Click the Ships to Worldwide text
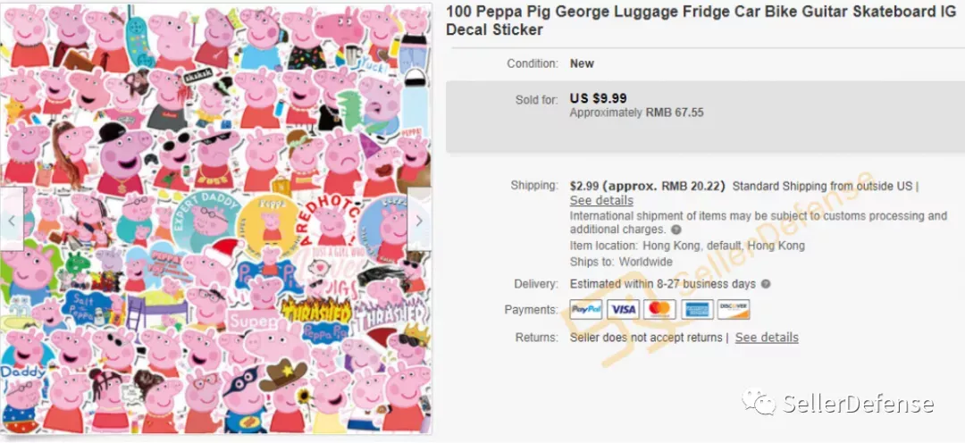This screenshot has height=443, width=965. pos(621,262)
